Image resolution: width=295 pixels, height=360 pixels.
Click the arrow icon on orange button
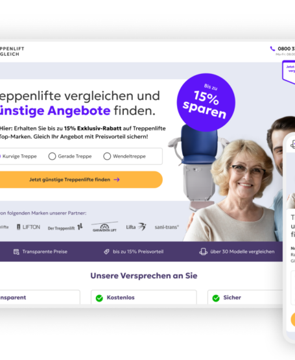[x=117, y=180]
